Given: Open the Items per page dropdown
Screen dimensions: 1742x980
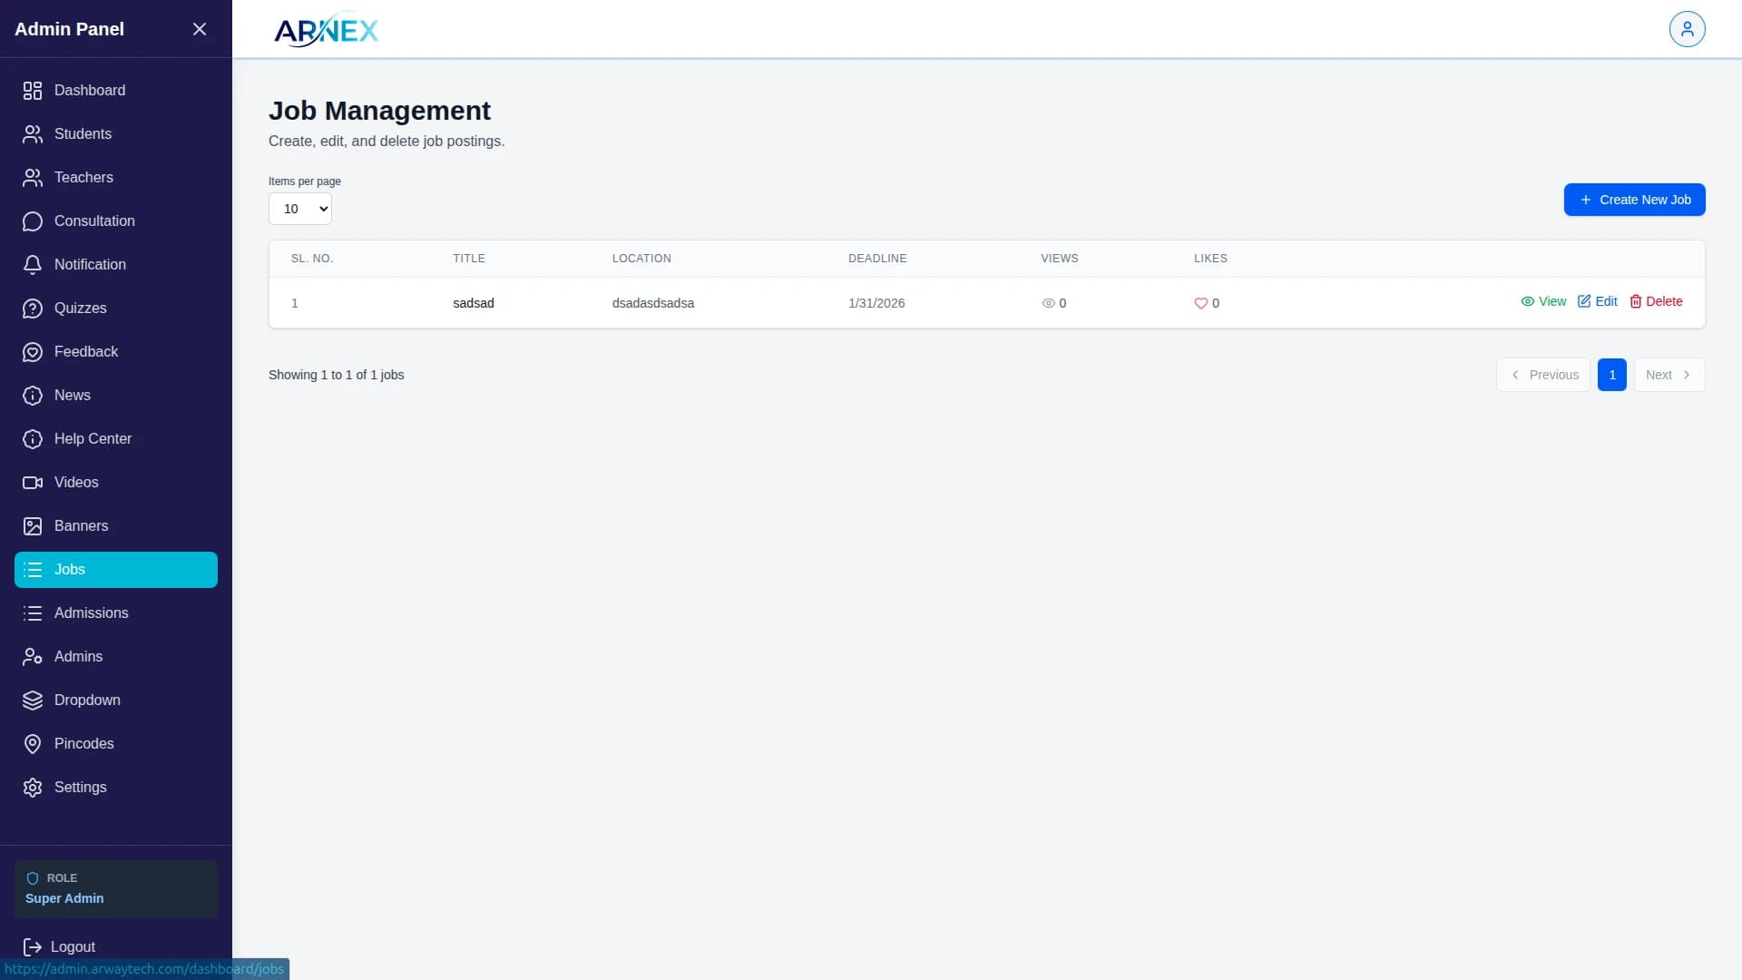Looking at the screenshot, I should coord(300,209).
